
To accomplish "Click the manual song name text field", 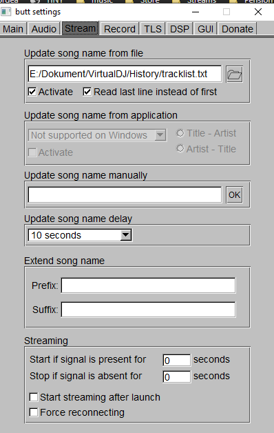I will point(125,194).
